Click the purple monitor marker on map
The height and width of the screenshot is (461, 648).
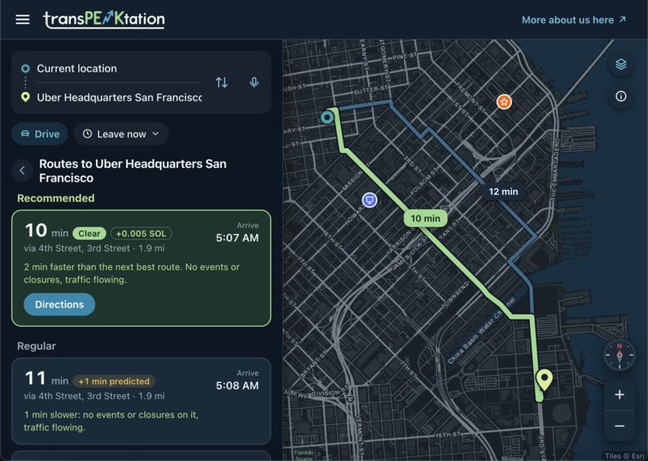pos(369,200)
